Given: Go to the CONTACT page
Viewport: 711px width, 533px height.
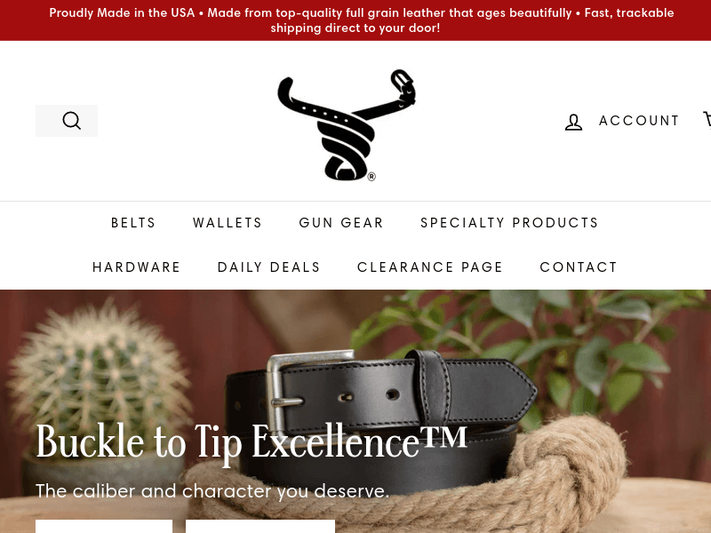Looking at the screenshot, I should click(x=579, y=267).
